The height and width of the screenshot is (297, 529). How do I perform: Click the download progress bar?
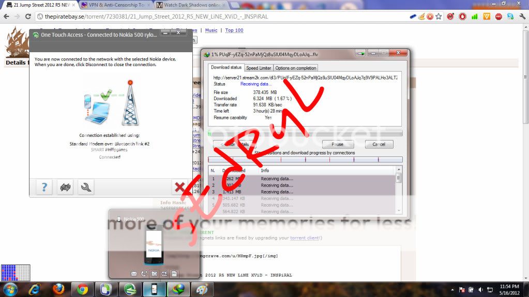pos(305,133)
